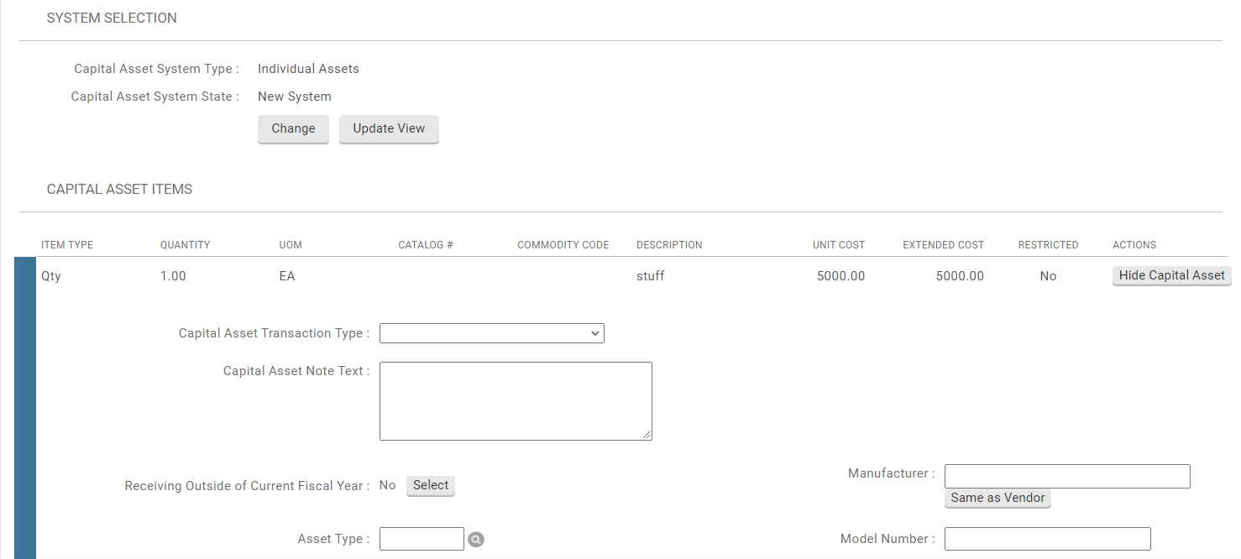Open the Asset Type lookup magnifier icon
Image resolution: width=1241 pixels, height=559 pixels.
click(476, 540)
